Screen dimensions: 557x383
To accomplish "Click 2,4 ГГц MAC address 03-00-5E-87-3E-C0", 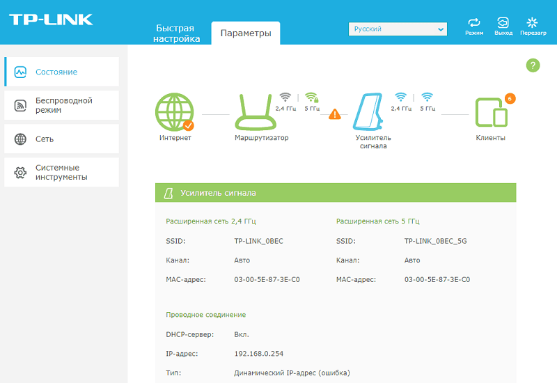I will (267, 280).
